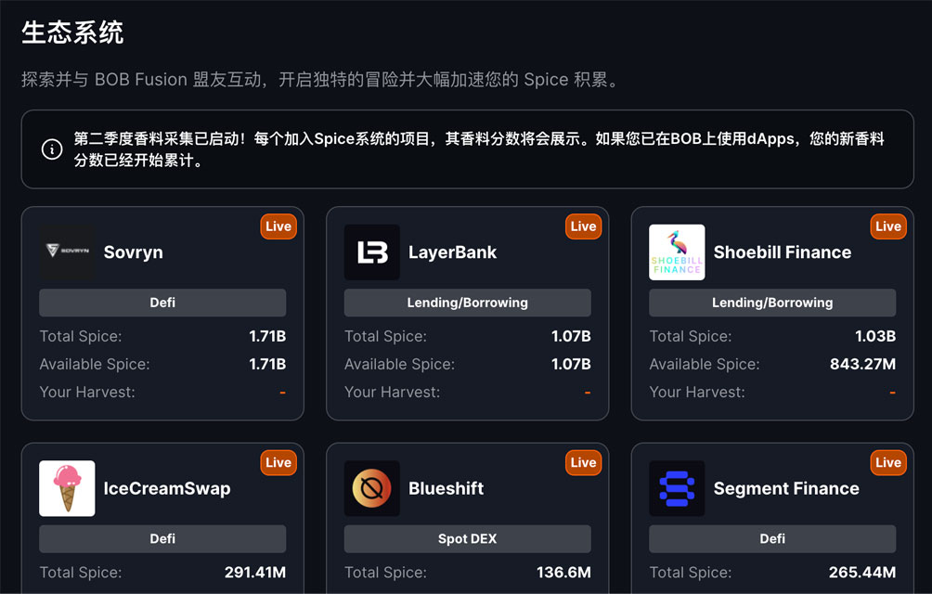Click the Shoebill Finance pelican logo
Screen dimensions: 932x594
tap(677, 252)
